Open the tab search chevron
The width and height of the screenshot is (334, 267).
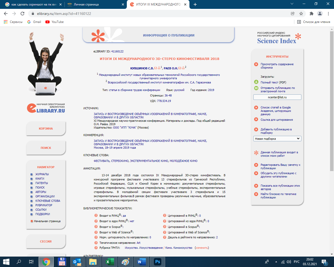[x=292, y=4]
